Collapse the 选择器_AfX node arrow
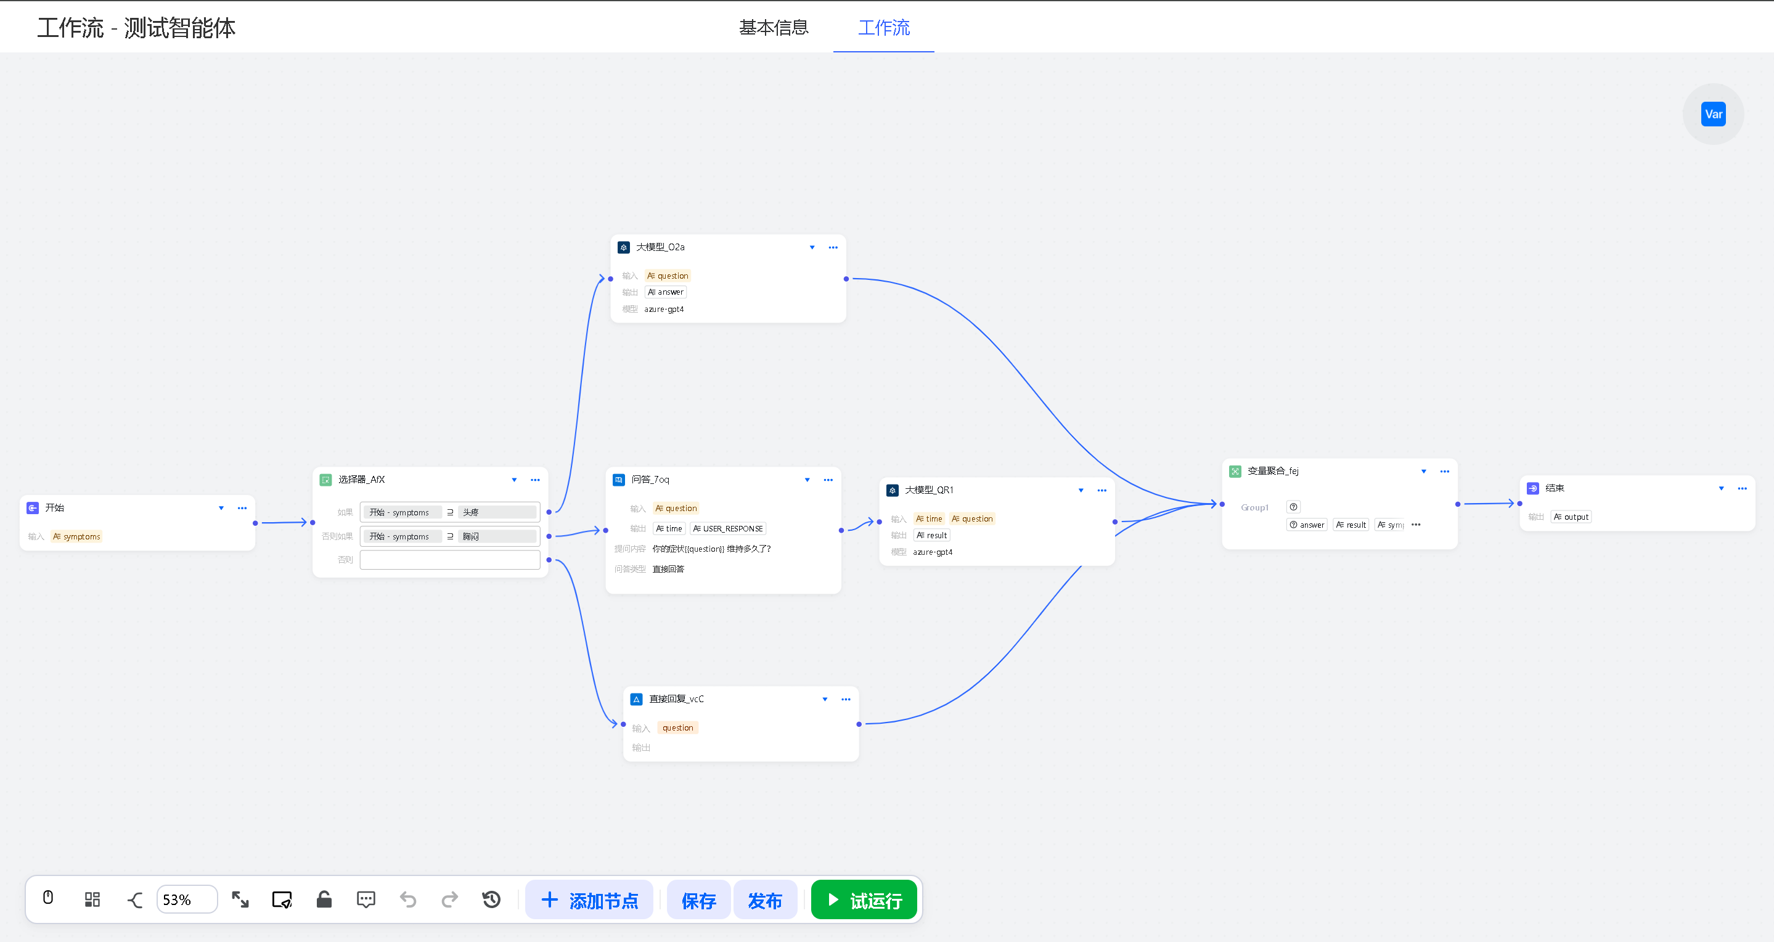The width and height of the screenshot is (1774, 942). (x=513, y=480)
